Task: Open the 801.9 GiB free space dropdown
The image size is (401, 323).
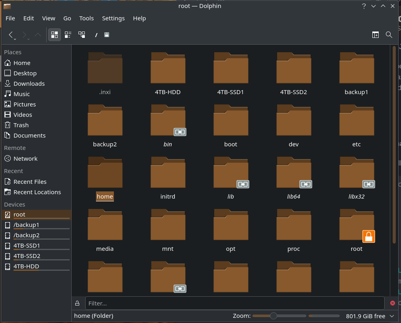Action: 392,316
